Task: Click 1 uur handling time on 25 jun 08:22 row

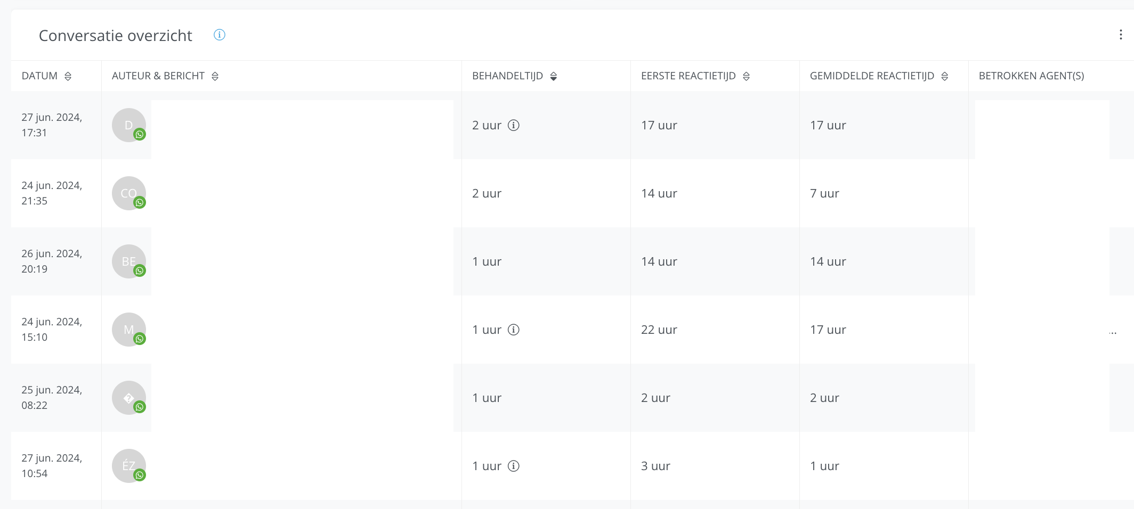Action: click(487, 398)
